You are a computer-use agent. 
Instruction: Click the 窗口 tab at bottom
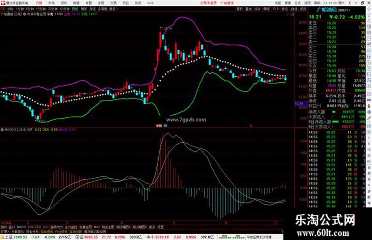point(12,227)
